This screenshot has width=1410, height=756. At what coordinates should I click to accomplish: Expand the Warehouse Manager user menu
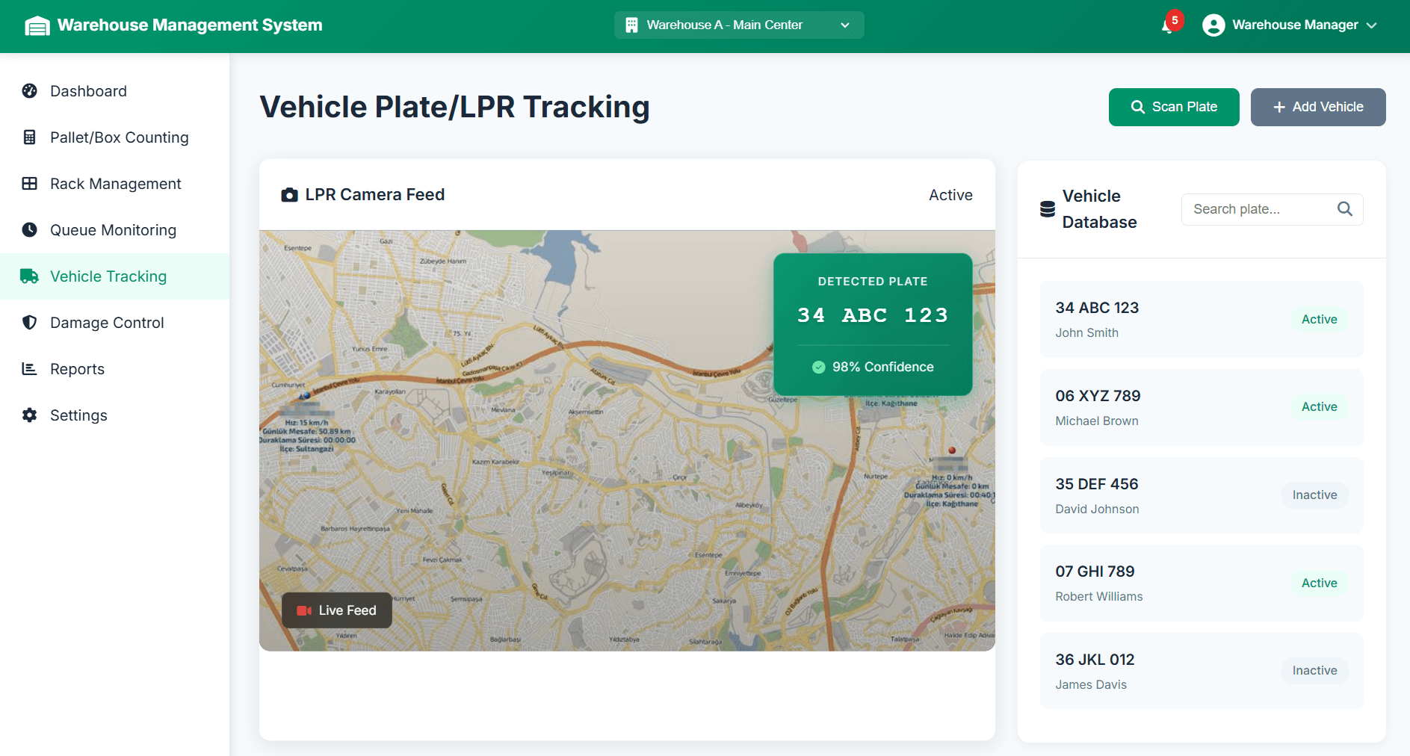[1290, 25]
